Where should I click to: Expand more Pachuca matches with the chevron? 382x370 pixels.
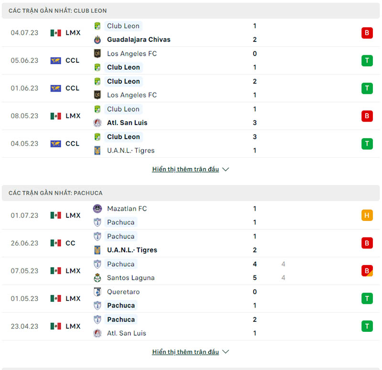point(226,352)
